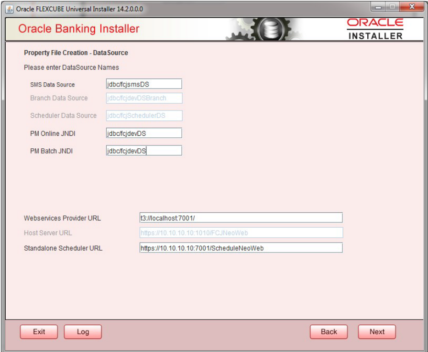This screenshot has width=428, height=352.
Task: Select the PM Online JNDI input
Action: [x=144, y=133]
